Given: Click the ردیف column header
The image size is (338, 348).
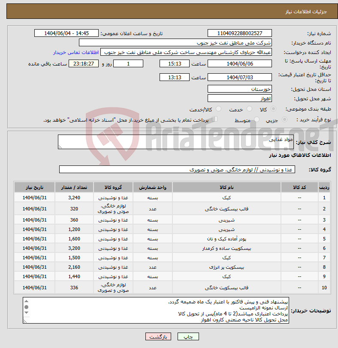Looking at the screenshot, I should (324, 187).
